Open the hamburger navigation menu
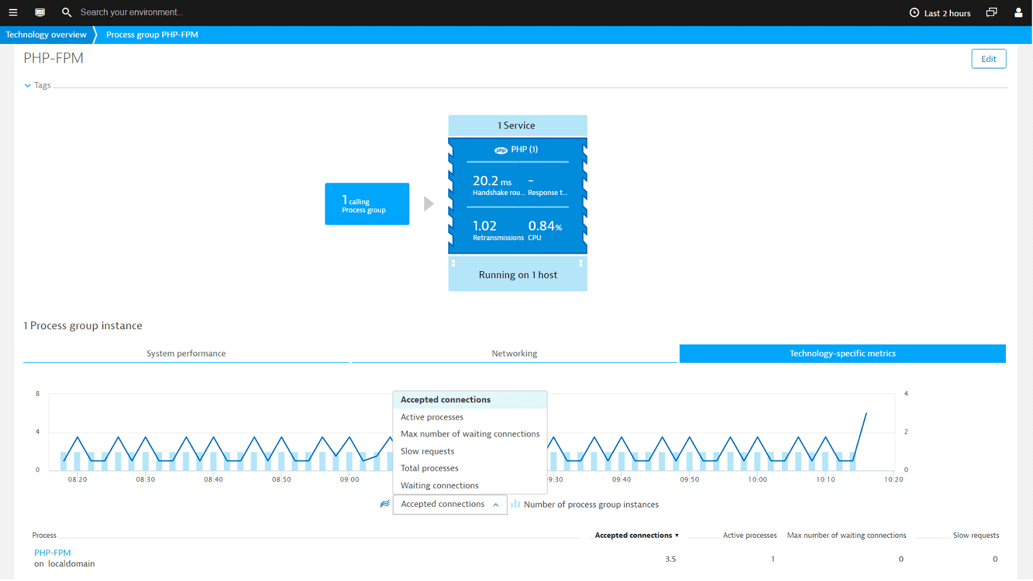Viewport: 1033px width, 581px height. (13, 12)
